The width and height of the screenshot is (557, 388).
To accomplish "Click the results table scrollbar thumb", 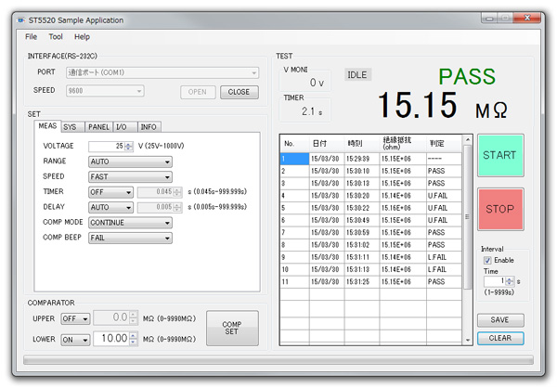I will click(x=468, y=216).
